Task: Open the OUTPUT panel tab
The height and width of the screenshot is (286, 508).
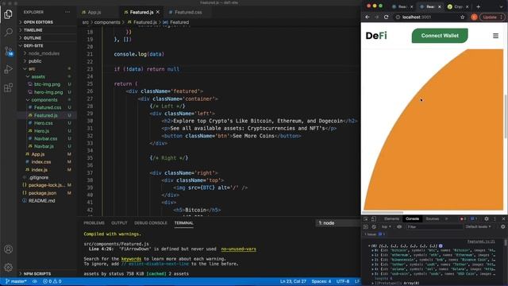Action: pyautogui.click(x=119, y=223)
